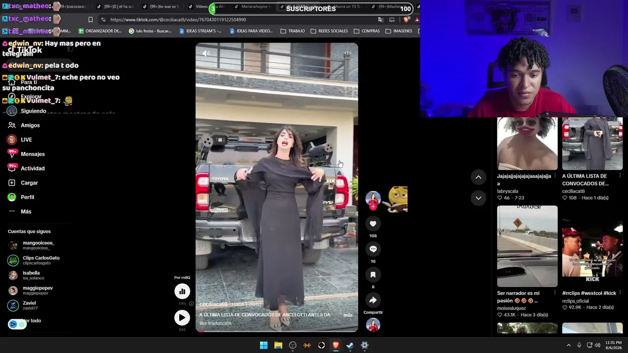Open options for the rrclips #westcol video card

click(620, 293)
